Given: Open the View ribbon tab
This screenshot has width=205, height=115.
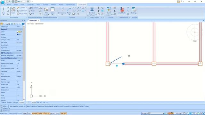Looking at the screenshot, I should [38, 5].
